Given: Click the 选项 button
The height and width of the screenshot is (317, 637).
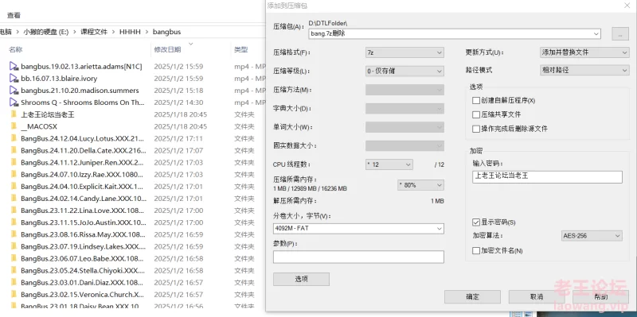Looking at the screenshot, I should point(301,279).
